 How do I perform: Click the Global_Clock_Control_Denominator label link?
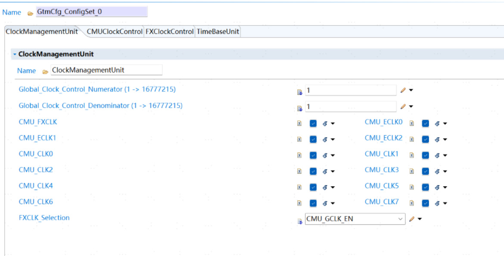click(x=101, y=106)
